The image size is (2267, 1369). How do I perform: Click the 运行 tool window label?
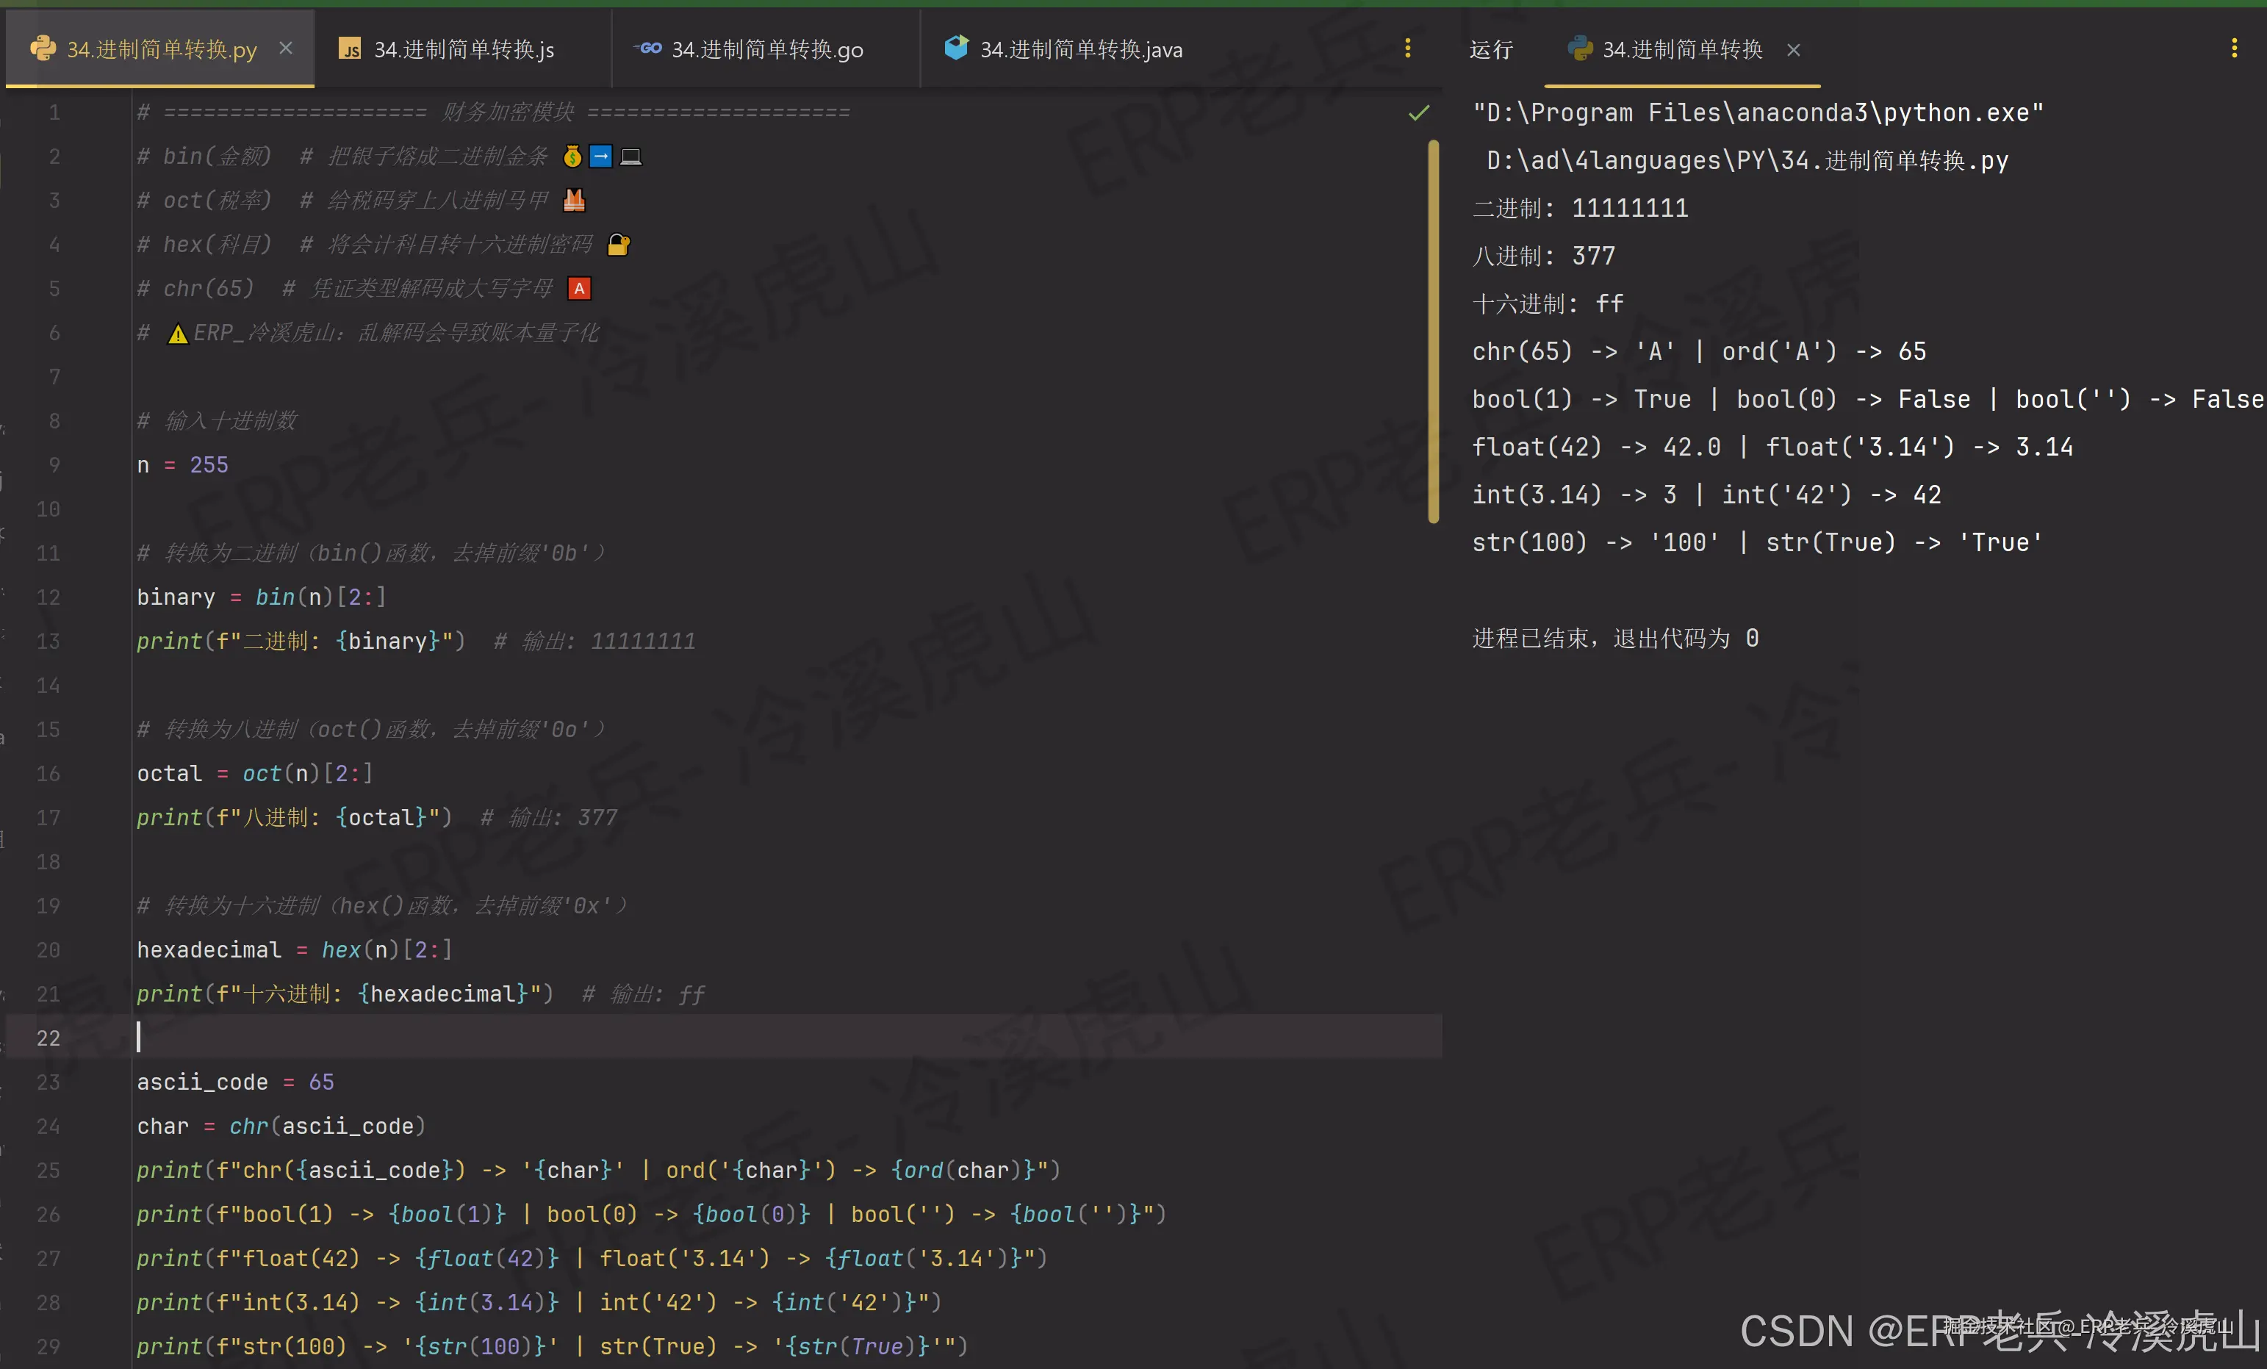click(1490, 50)
